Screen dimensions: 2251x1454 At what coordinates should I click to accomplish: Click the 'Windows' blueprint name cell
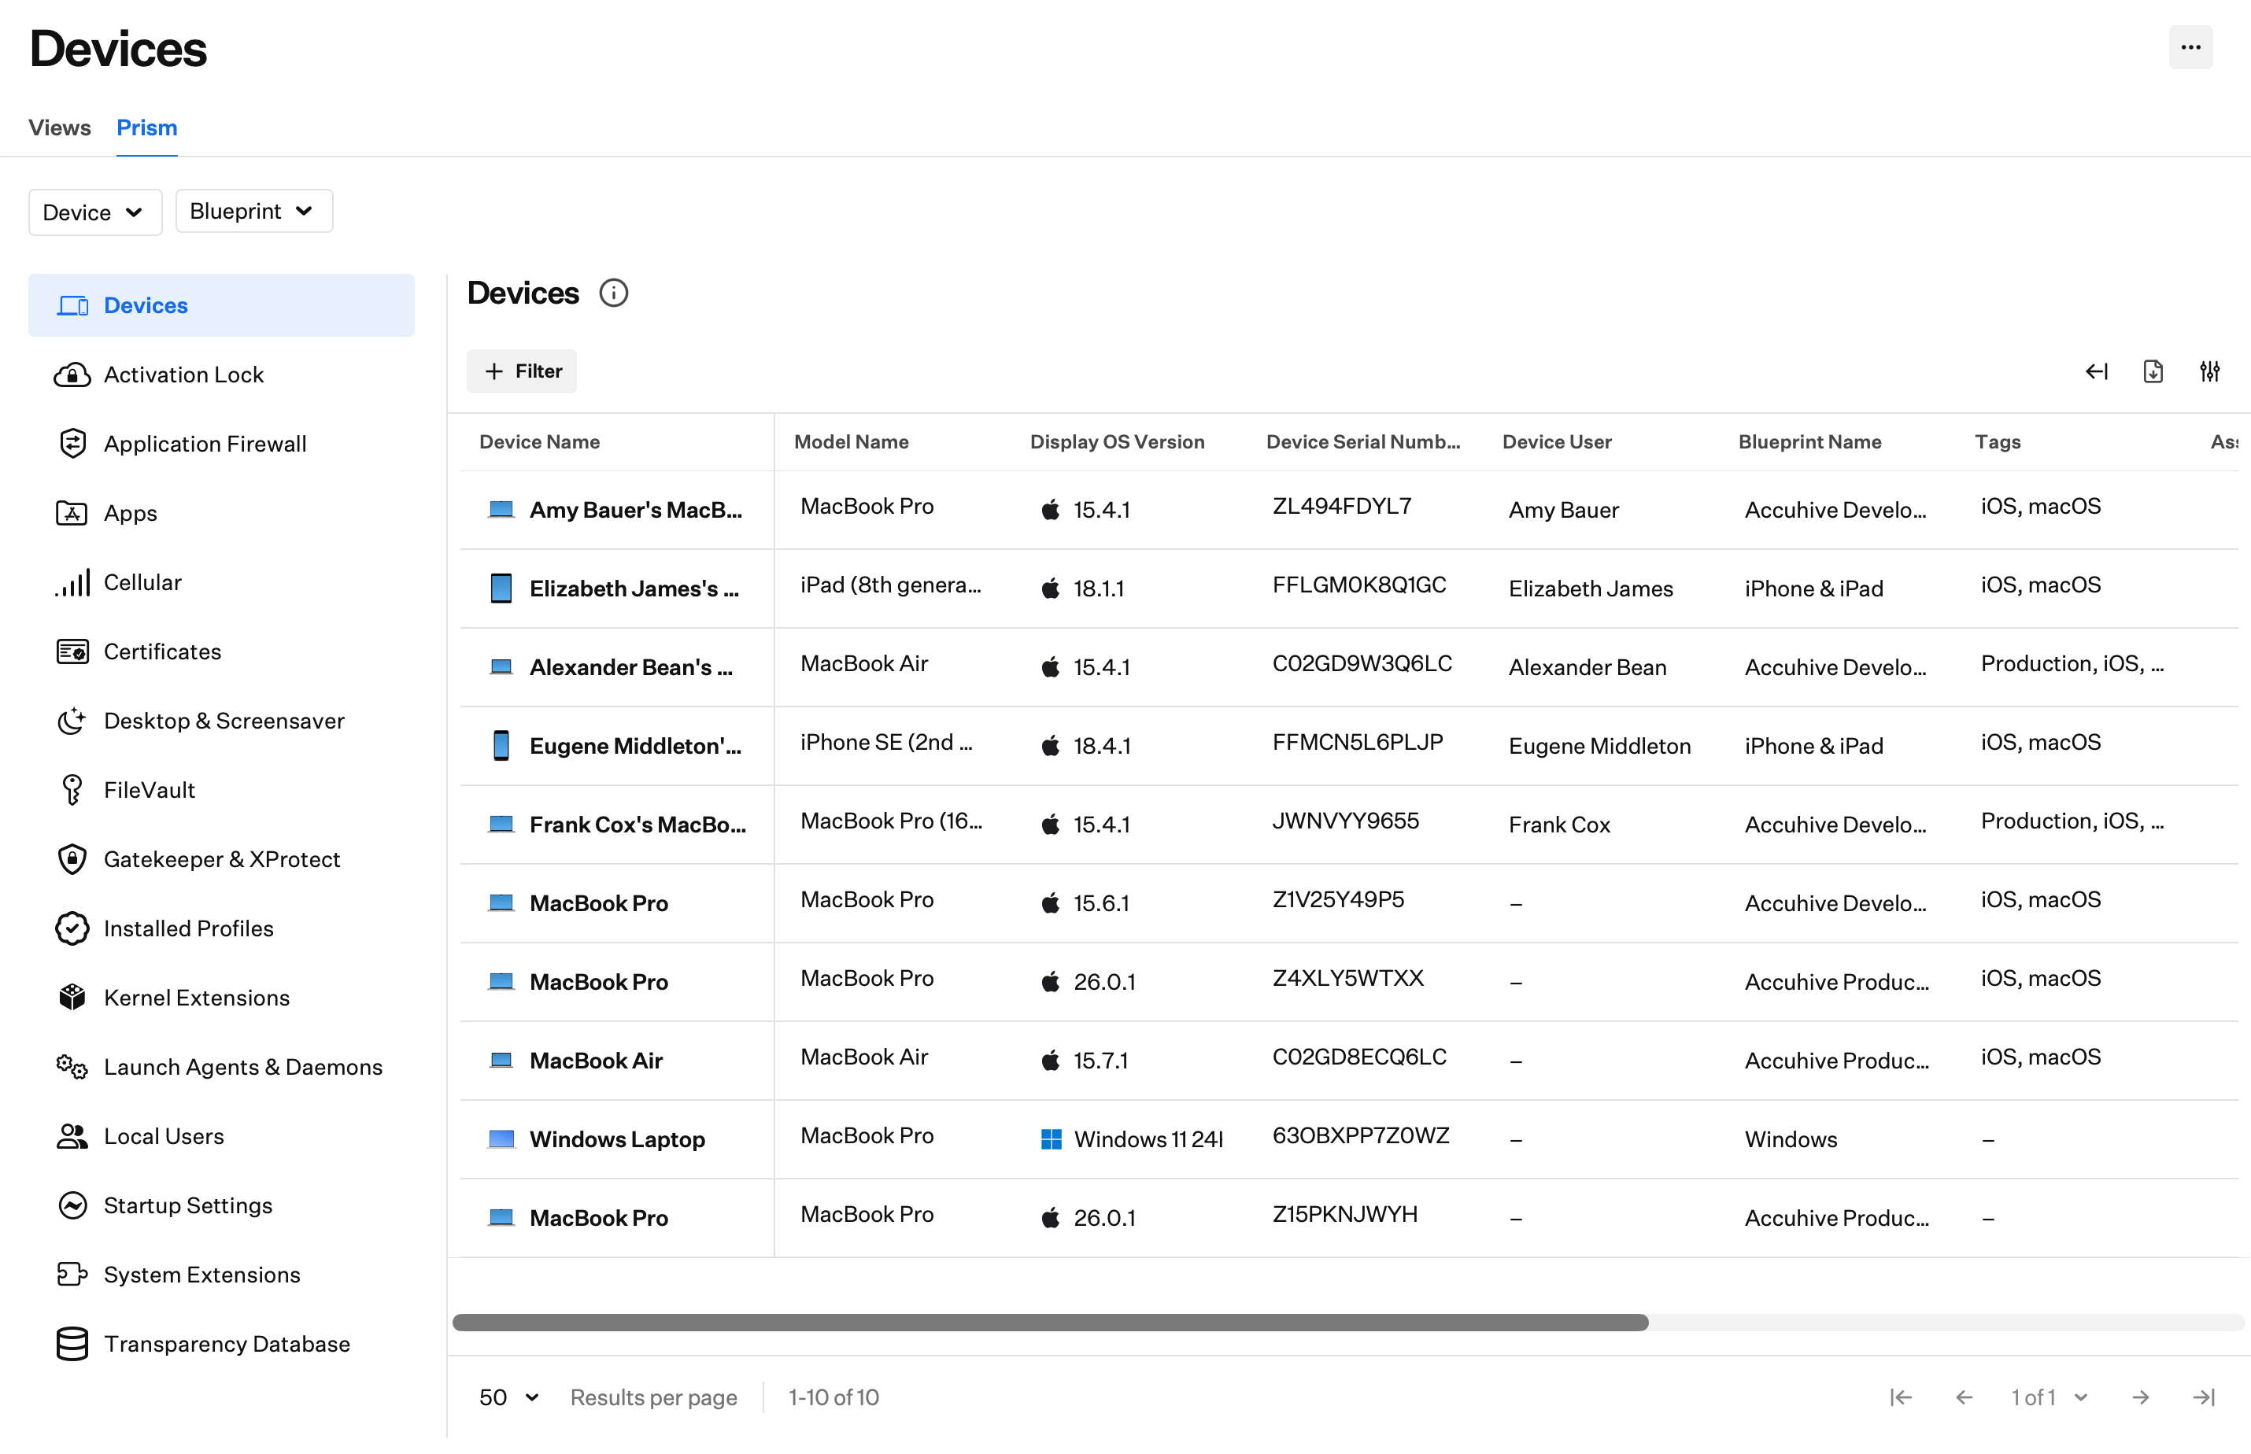tap(1791, 1139)
